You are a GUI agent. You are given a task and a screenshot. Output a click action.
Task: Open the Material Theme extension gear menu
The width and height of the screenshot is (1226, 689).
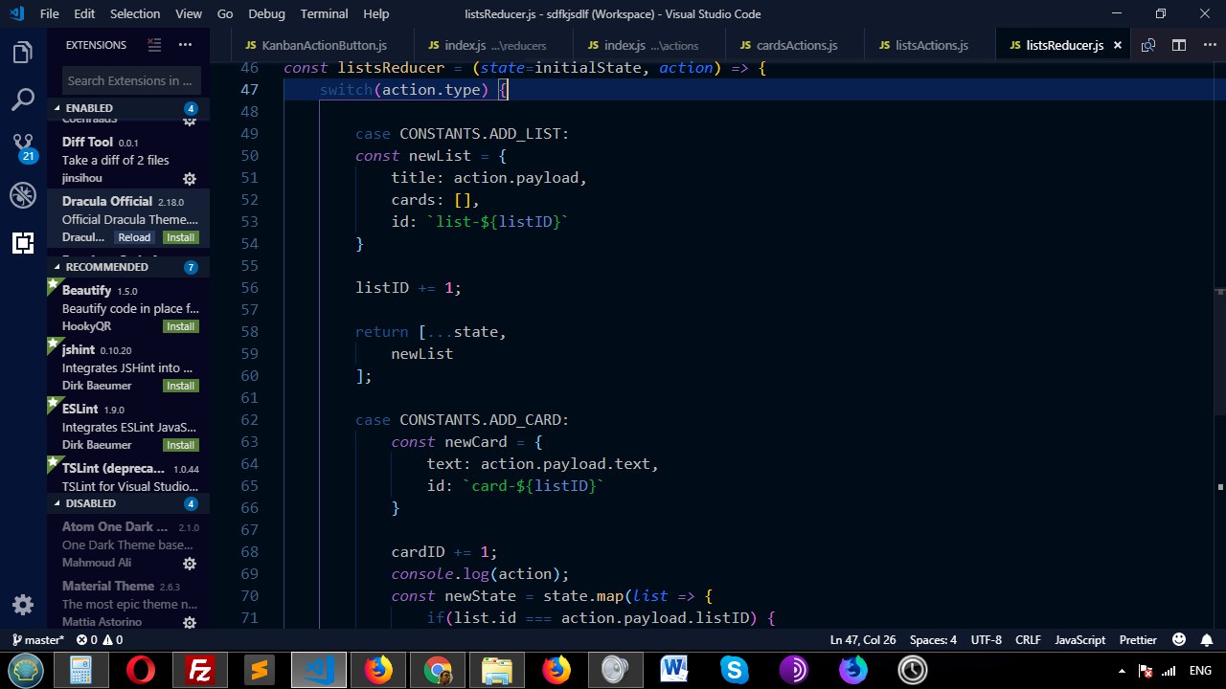(190, 623)
